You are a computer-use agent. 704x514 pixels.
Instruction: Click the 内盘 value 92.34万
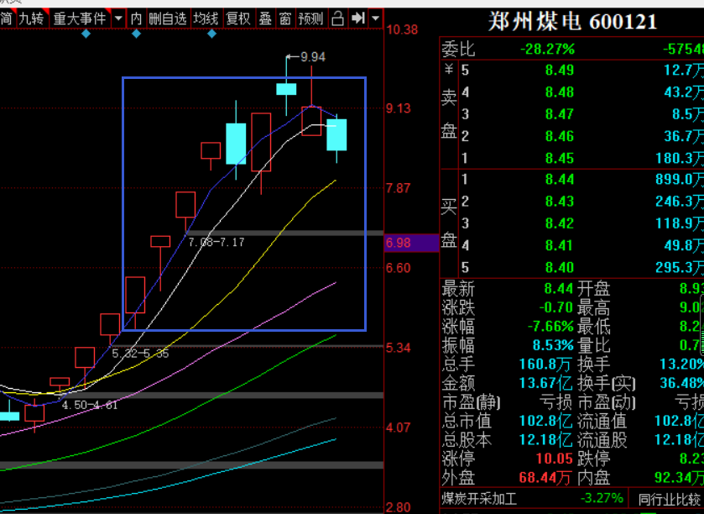pos(679,478)
